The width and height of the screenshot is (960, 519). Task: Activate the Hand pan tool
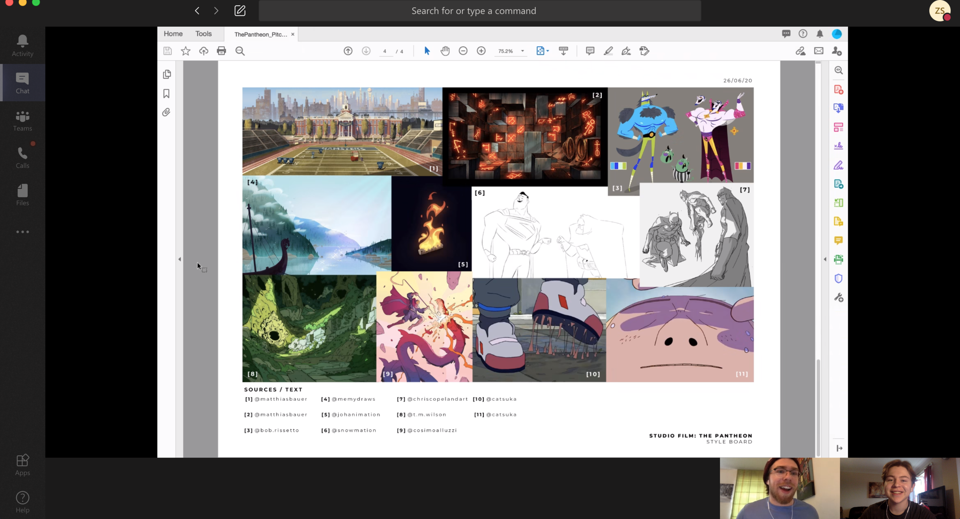coord(445,51)
